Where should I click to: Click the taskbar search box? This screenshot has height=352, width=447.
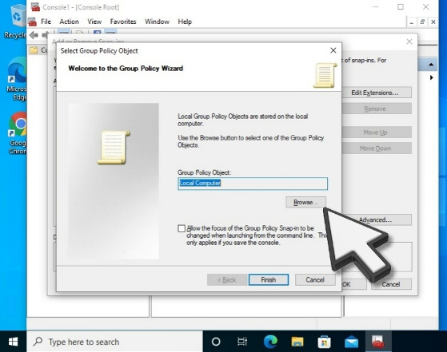point(114,342)
